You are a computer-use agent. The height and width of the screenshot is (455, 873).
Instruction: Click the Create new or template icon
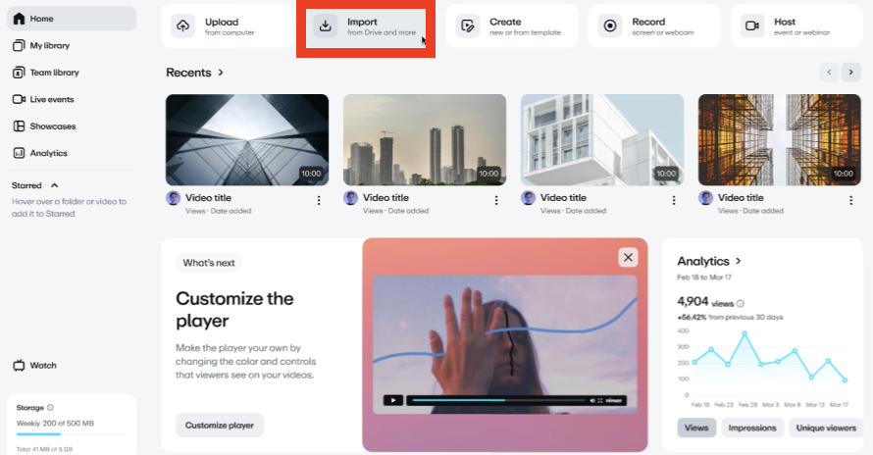(x=468, y=25)
